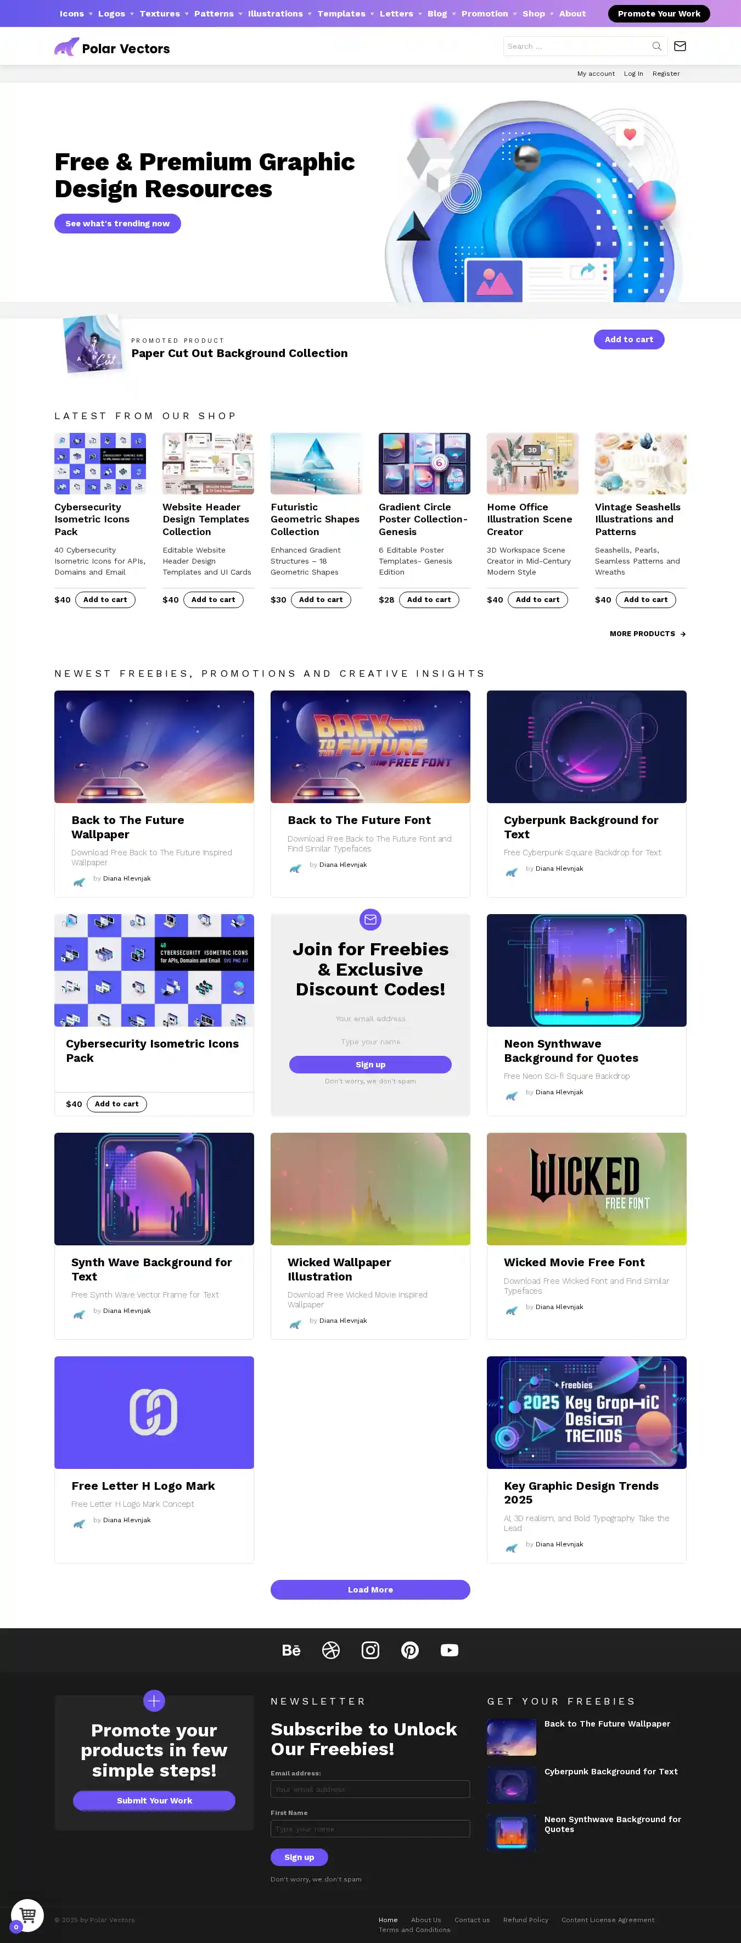Expand the Shop menu dropdown
741x1943 pixels.
[x=538, y=14]
